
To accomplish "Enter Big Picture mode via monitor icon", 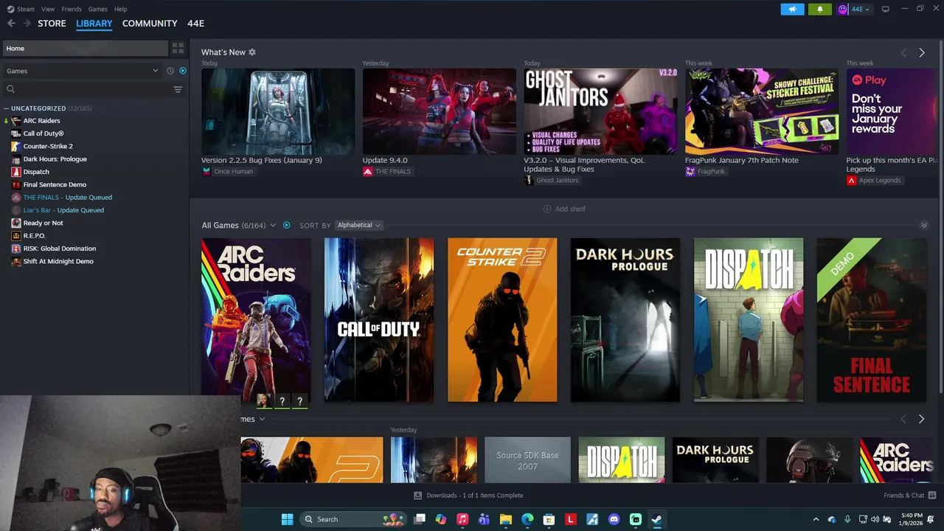I will point(885,9).
